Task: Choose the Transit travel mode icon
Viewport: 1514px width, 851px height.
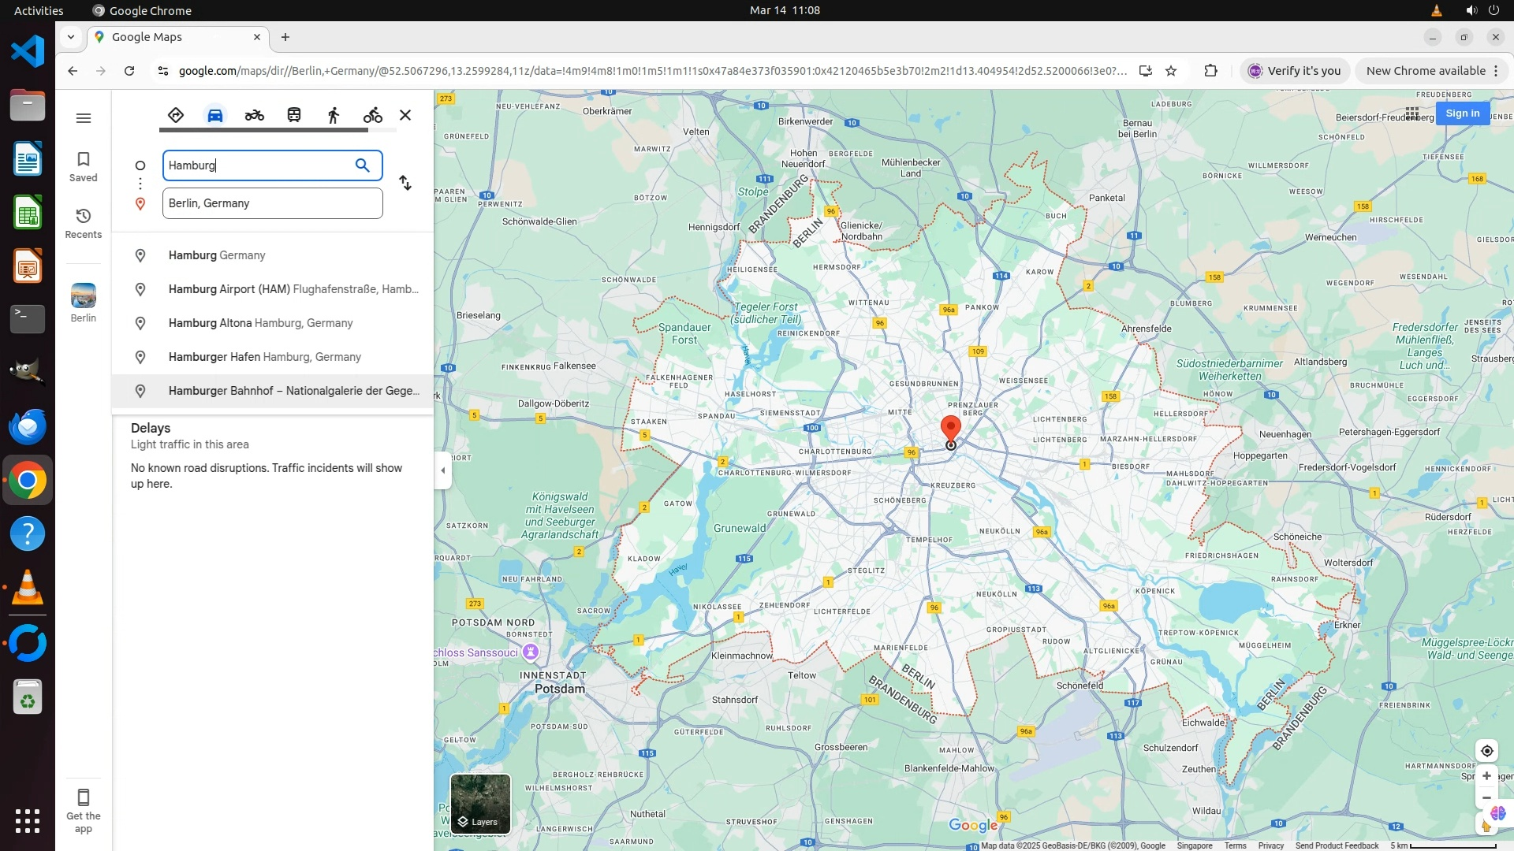Action: 294,115
